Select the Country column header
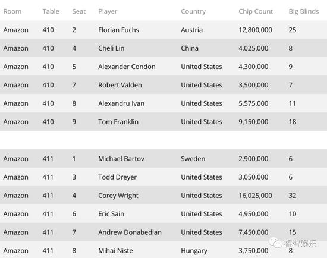Viewport: 327px width, 258px height. (x=193, y=11)
